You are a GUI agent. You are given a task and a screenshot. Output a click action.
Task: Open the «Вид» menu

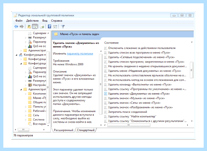pyautogui.click(x=45, y=21)
